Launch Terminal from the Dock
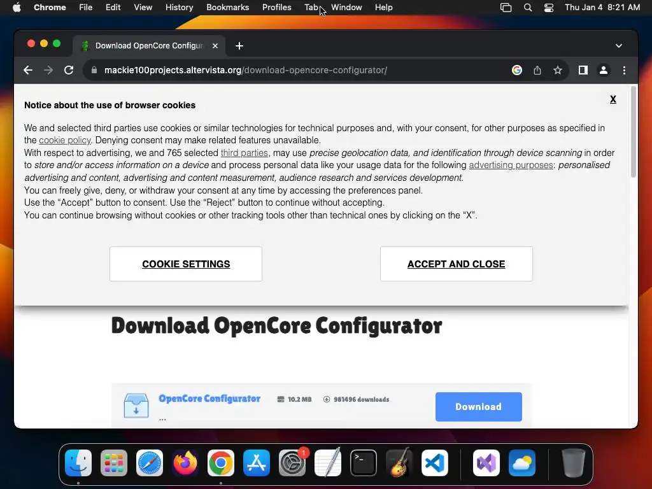The height and width of the screenshot is (489, 652). point(364,463)
